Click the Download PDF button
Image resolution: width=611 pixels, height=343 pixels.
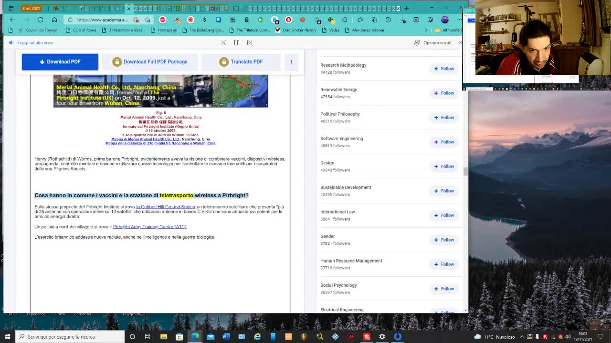click(60, 61)
